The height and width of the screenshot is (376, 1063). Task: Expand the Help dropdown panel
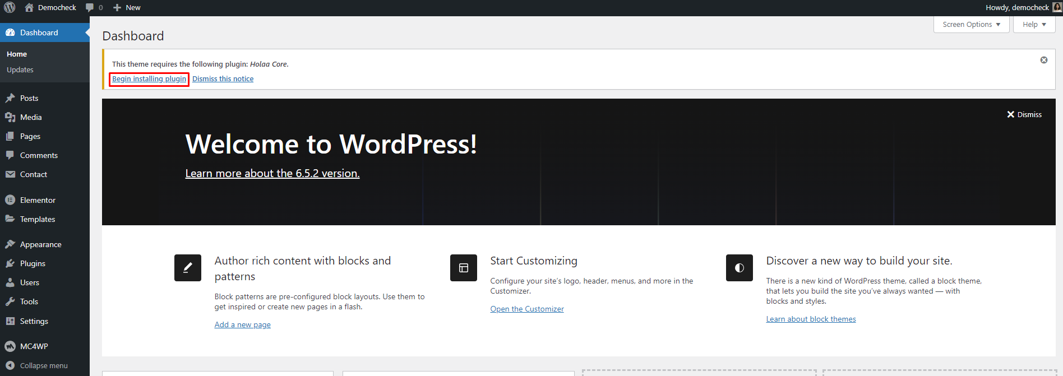click(1034, 25)
